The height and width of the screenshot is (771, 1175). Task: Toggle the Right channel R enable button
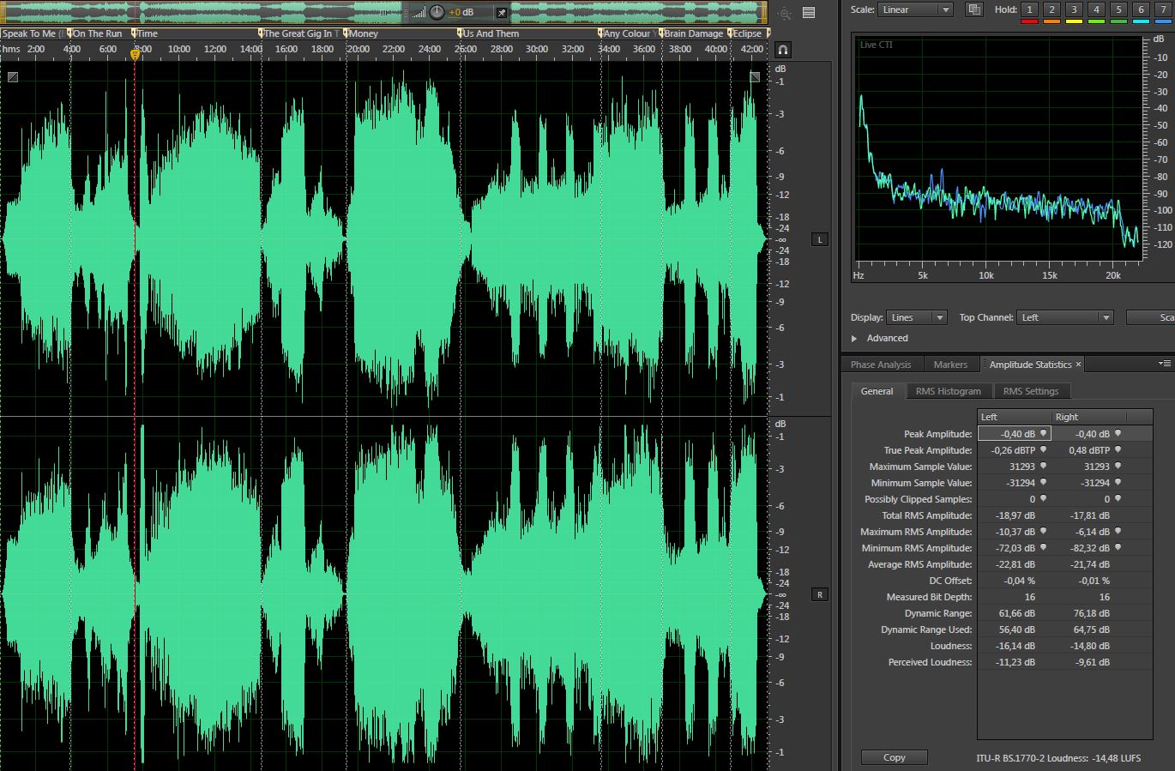coord(820,594)
